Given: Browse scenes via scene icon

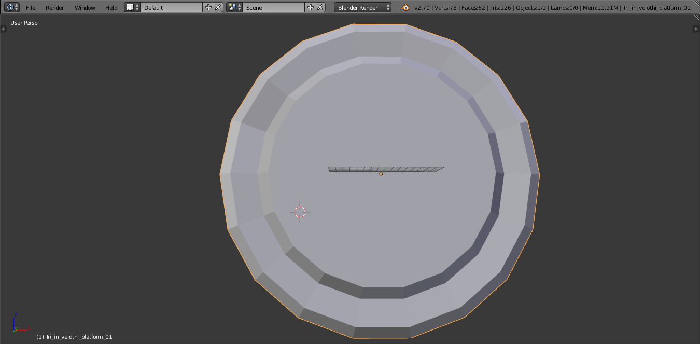Looking at the screenshot, I should (x=234, y=7).
